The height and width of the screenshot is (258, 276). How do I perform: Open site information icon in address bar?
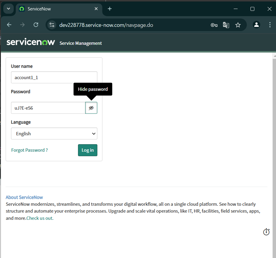(x=52, y=25)
